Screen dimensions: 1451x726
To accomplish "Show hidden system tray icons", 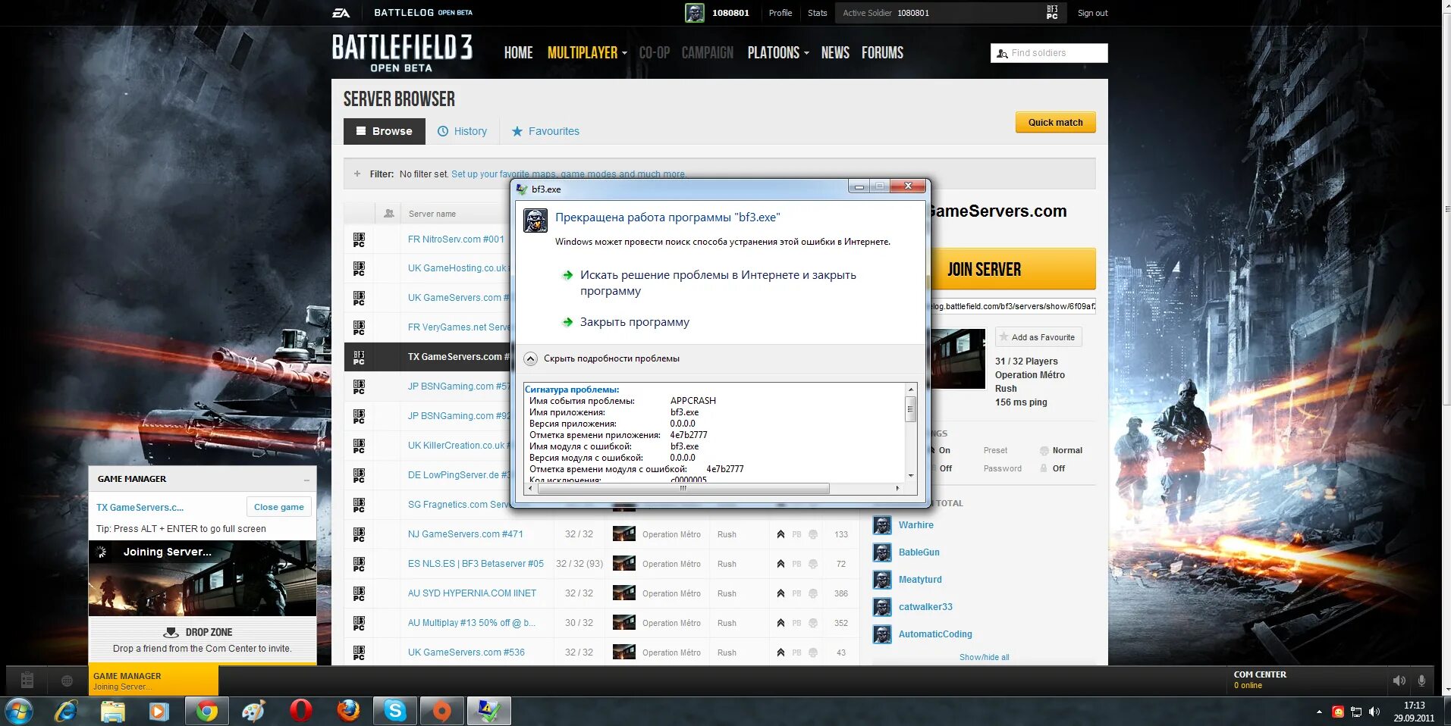I will click(1319, 712).
